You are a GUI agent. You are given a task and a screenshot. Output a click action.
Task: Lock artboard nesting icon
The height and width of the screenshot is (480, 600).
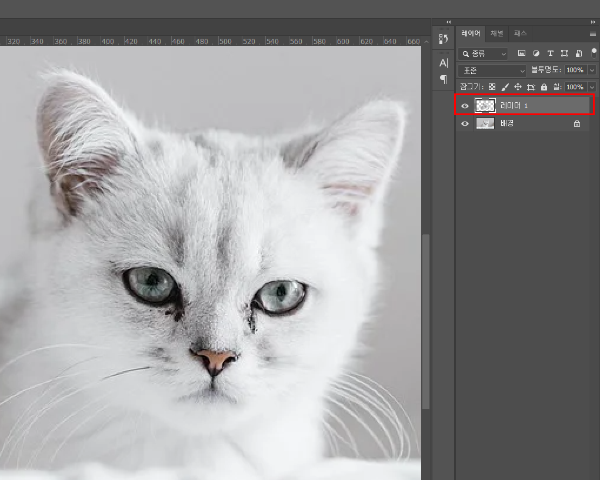(531, 87)
